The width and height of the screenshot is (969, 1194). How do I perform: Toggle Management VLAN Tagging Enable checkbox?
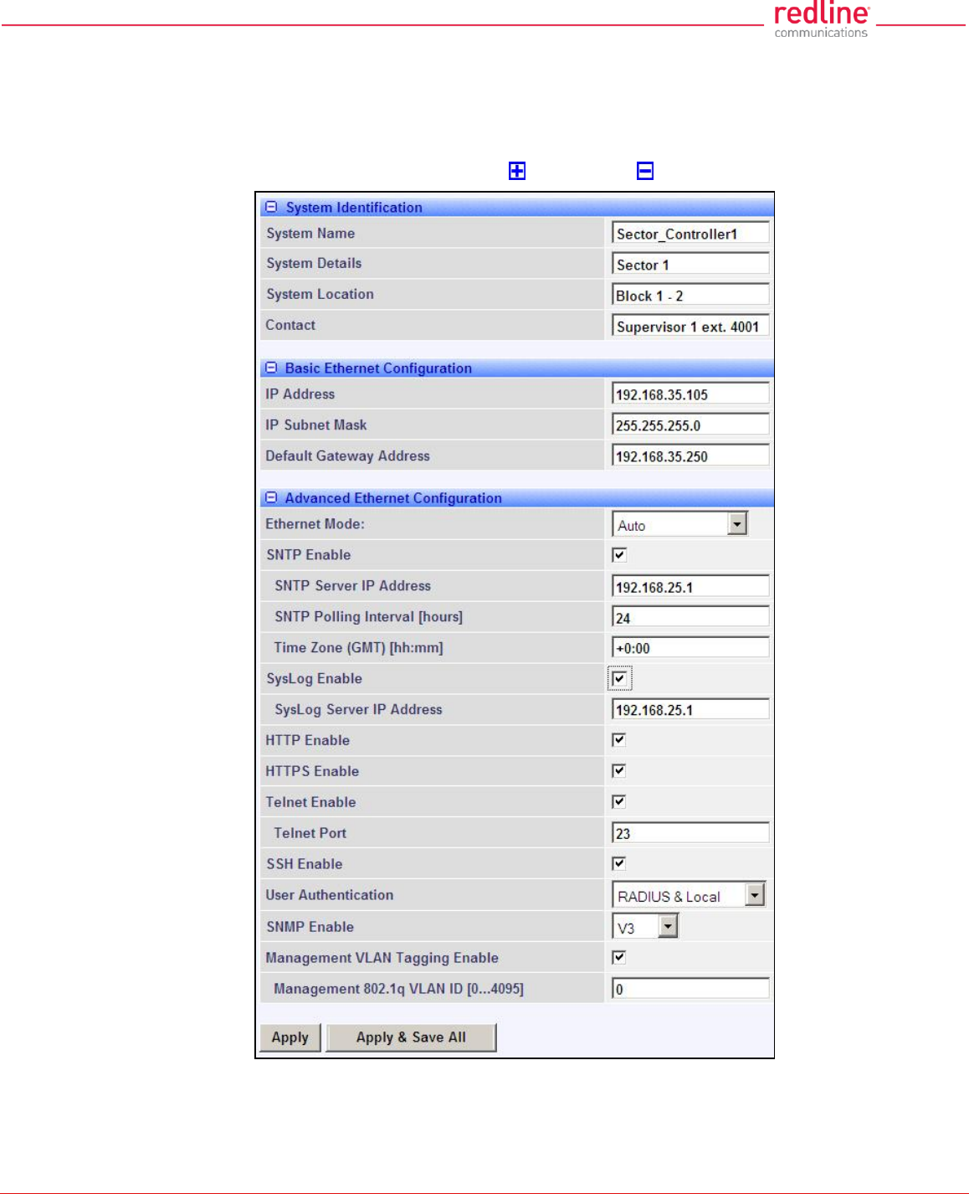click(x=619, y=957)
